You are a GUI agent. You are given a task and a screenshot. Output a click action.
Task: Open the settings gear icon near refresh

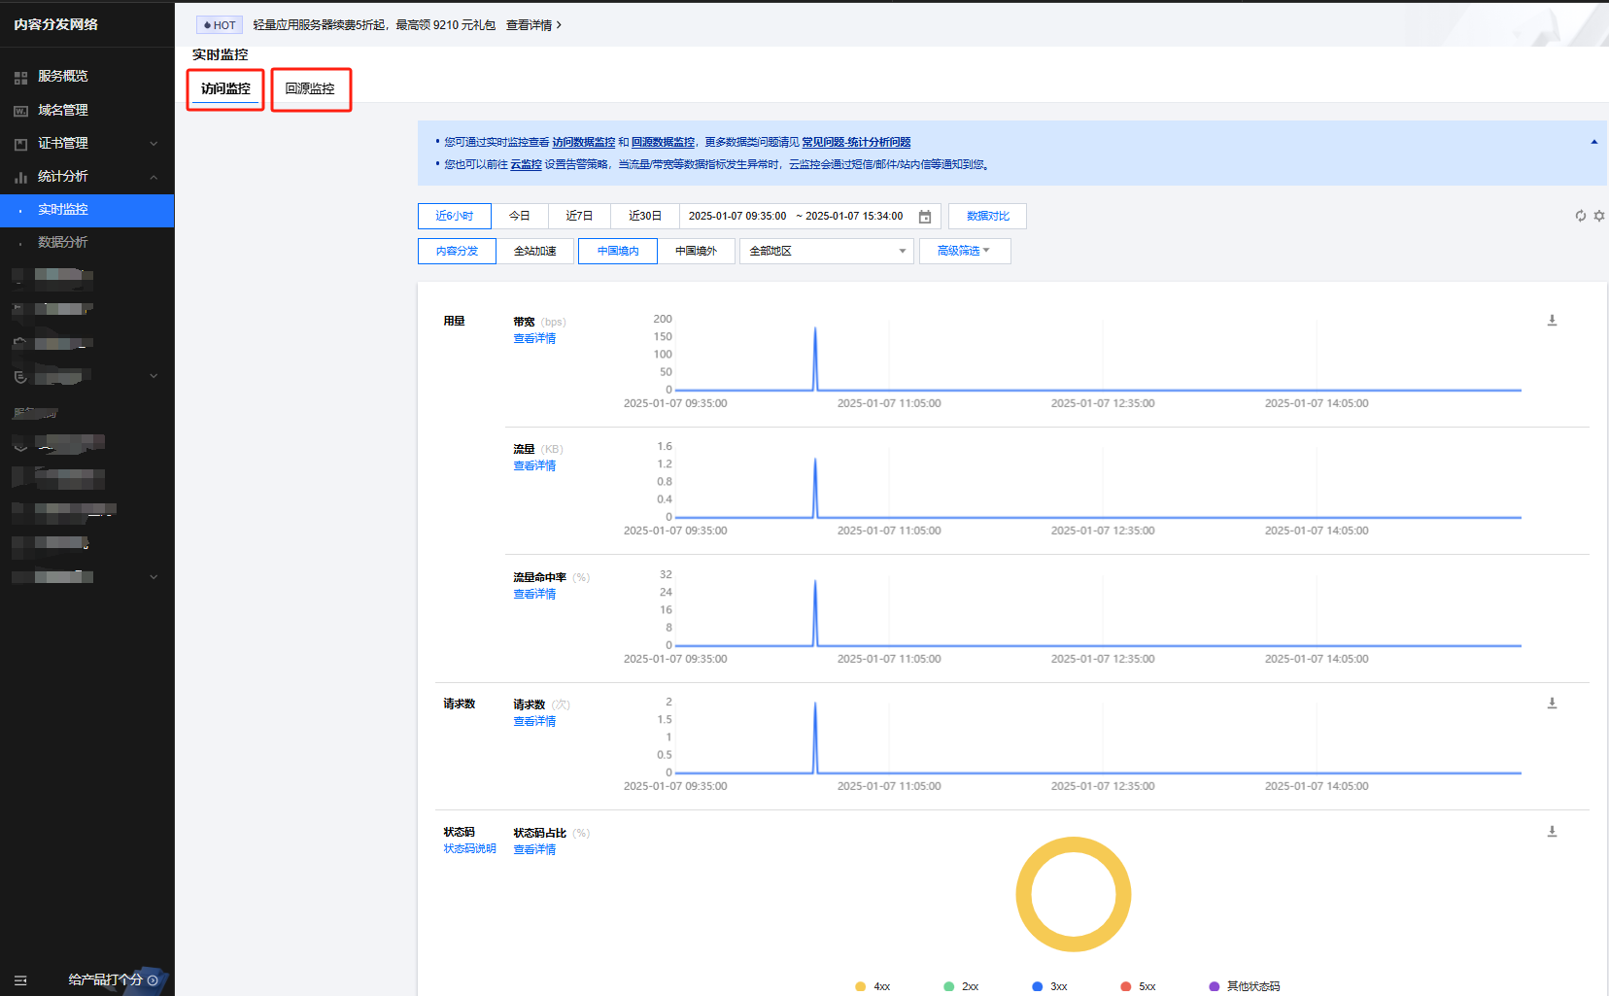click(1599, 216)
